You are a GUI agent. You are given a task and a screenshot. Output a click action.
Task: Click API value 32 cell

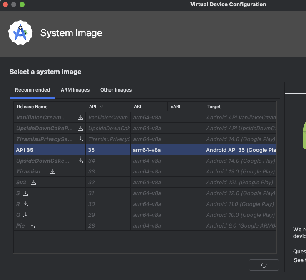[108, 183]
